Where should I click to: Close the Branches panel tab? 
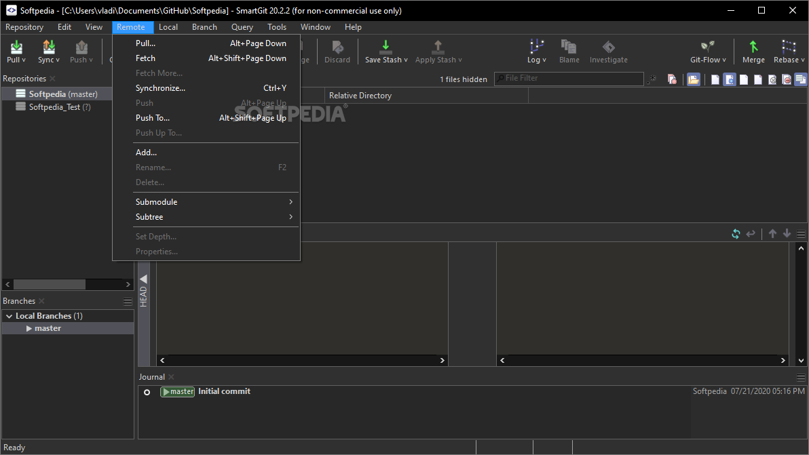(x=42, y=301)
